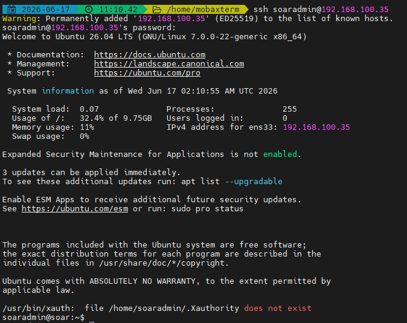The height and width of the screenshot is (323, 407).
Task: Click '/home/soaradmin/.Xauthority' file path
Action: click(174, 309)
